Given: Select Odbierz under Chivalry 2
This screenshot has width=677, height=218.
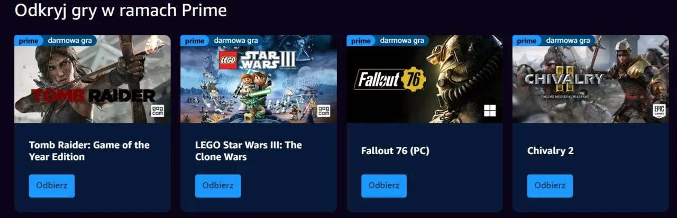Looking at the screenshot, I should point(550,186).
